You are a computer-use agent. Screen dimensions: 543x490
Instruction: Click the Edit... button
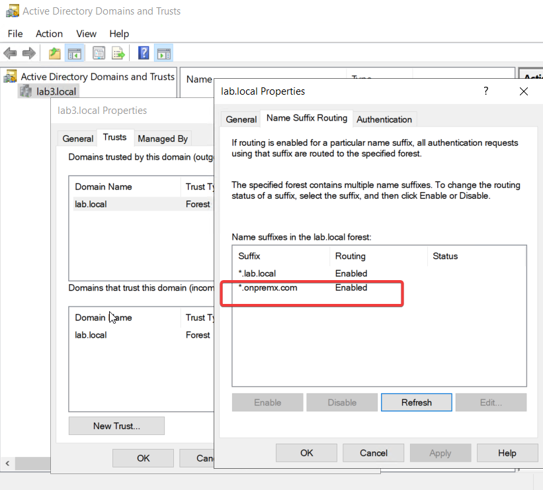point(491,403)
